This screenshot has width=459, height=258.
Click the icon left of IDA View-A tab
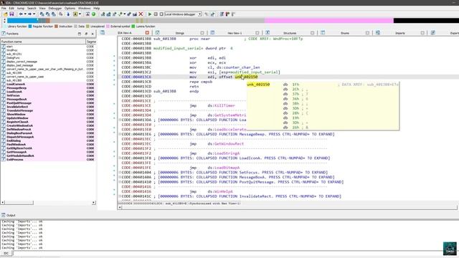[x=103, y=32]
